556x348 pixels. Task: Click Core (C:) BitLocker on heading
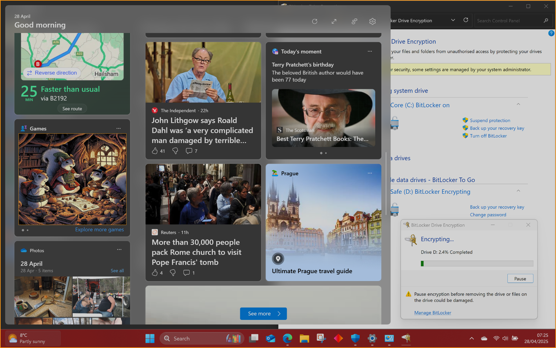click(x=420, y=105)
